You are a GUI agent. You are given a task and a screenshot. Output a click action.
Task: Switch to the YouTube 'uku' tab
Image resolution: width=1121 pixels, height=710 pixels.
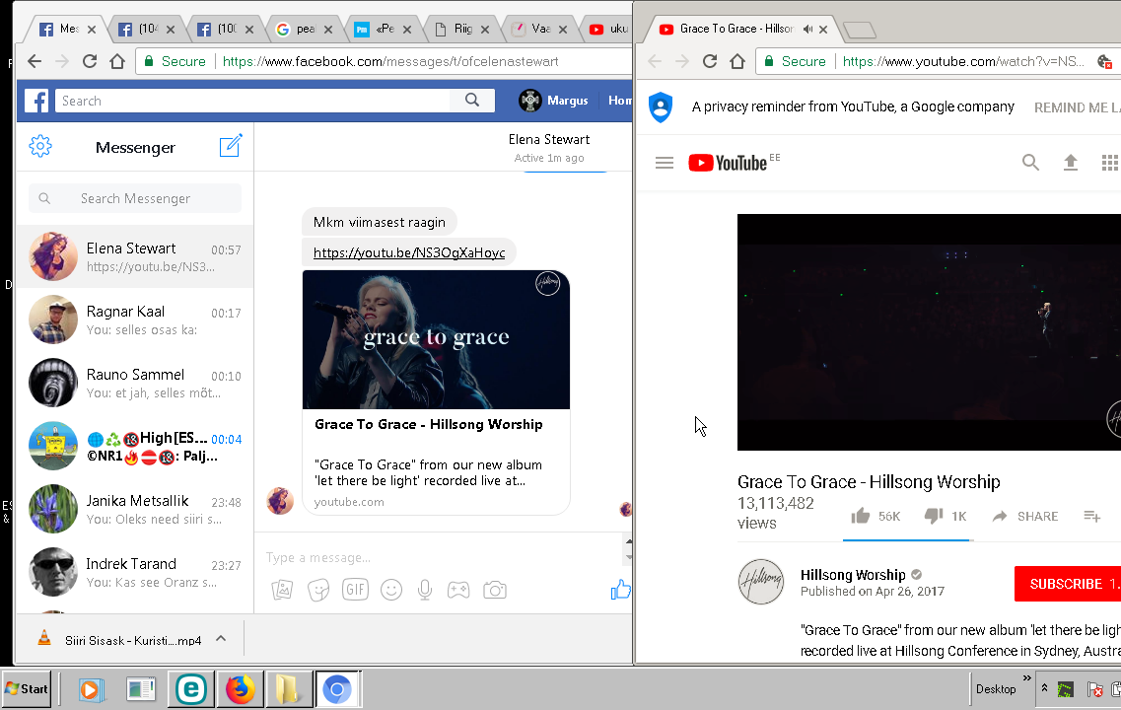607,29
